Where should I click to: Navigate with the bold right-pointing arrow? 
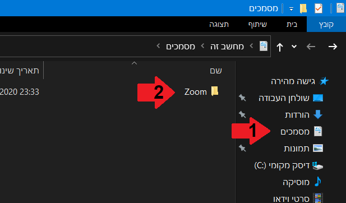[x=333, y=47]
